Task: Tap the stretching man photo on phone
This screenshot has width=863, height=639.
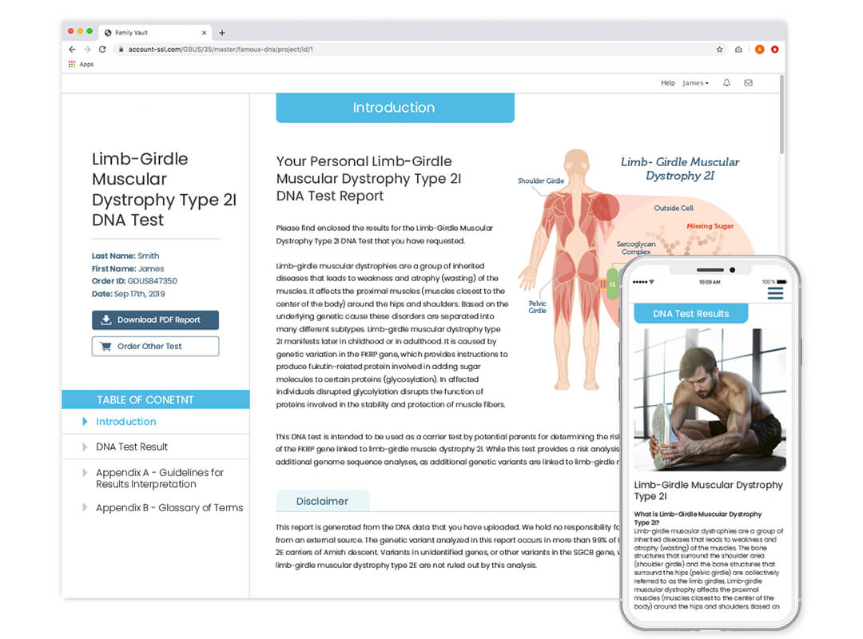Action: (710, 399)
